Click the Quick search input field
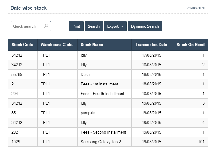The width and height of the screenshot is (213, 151). (27, 26)
